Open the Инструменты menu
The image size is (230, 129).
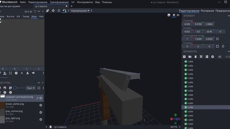point(85,2)
